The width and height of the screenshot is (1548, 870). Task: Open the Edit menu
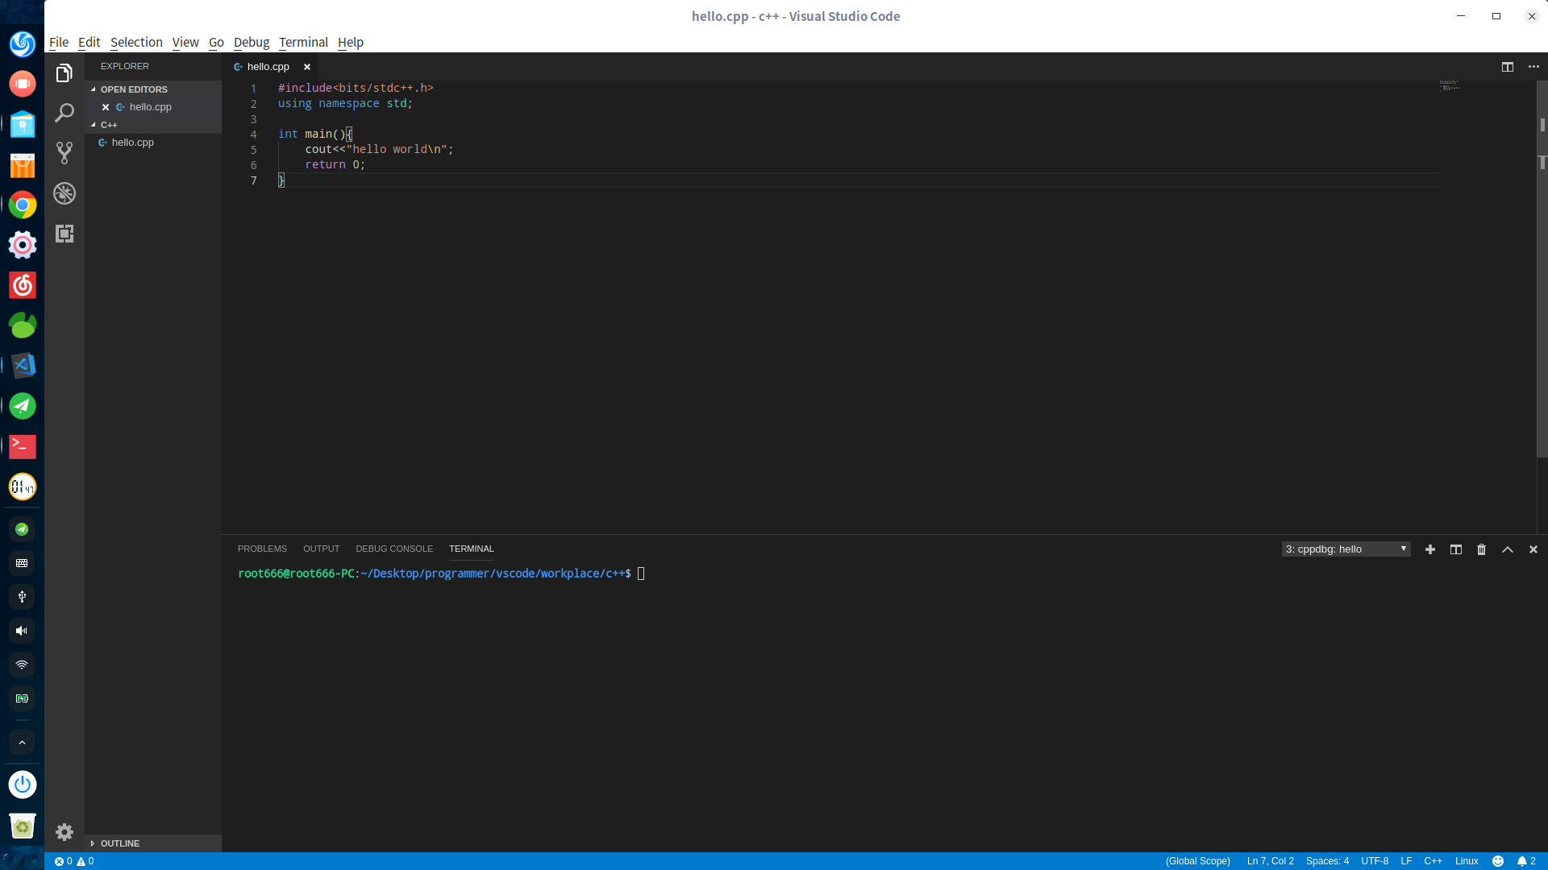tap(89, 42)
